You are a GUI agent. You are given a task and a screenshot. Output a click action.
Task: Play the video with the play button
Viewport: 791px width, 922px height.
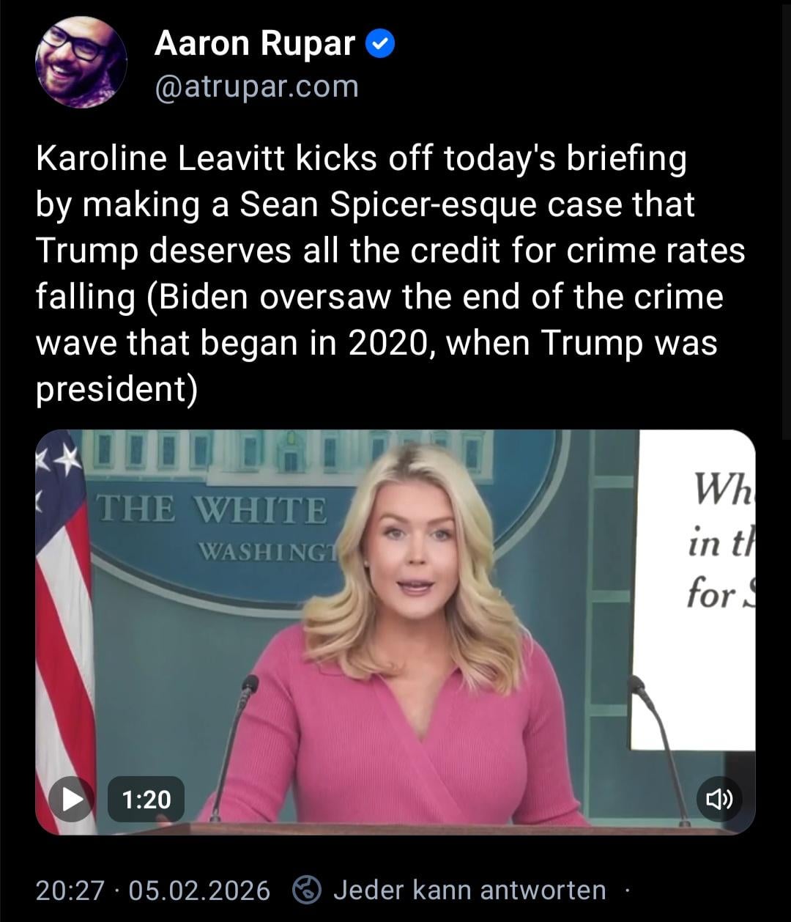click(x=71, y=799)
